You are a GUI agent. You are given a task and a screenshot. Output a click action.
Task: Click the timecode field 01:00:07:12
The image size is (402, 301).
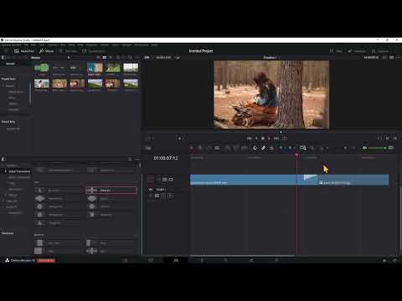(x=166, y=158)
